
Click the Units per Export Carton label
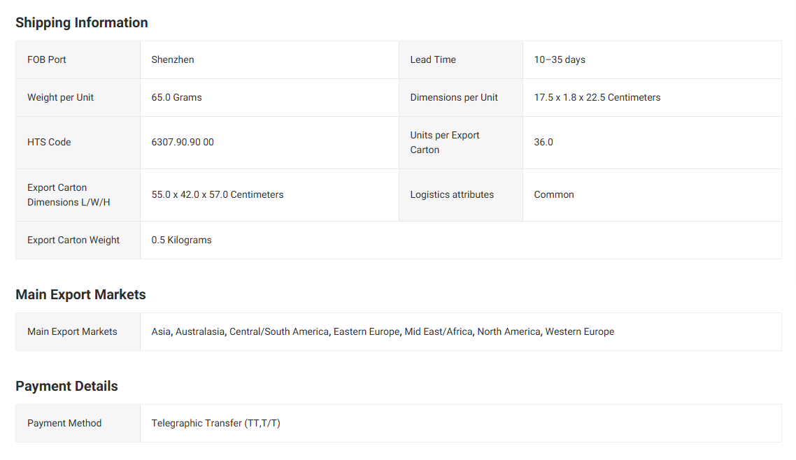pos(445,142)
